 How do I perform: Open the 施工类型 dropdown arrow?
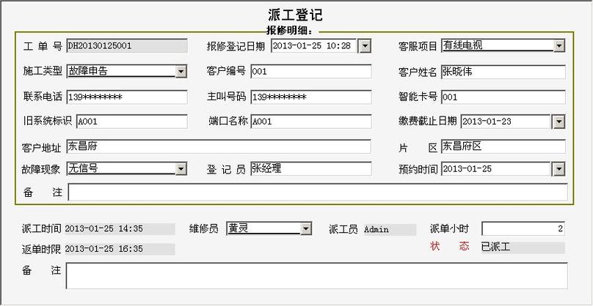pos(181,71)
